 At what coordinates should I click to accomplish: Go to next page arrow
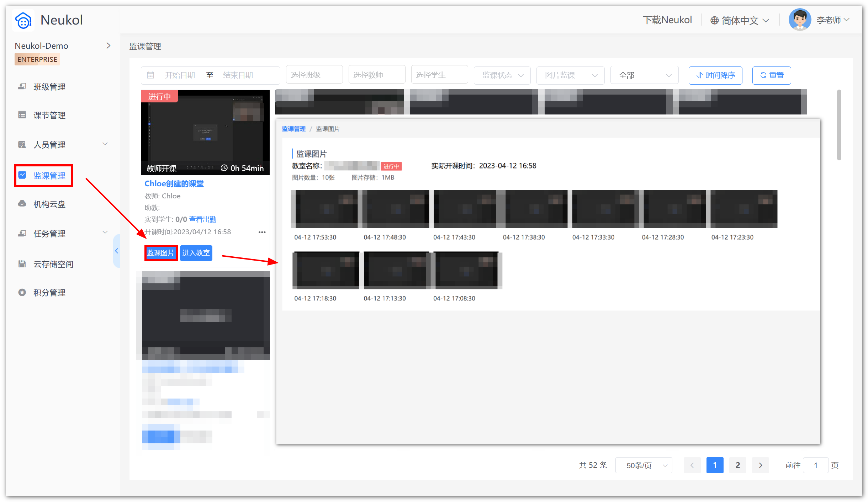pyautogui.click(x=760, y=465)
